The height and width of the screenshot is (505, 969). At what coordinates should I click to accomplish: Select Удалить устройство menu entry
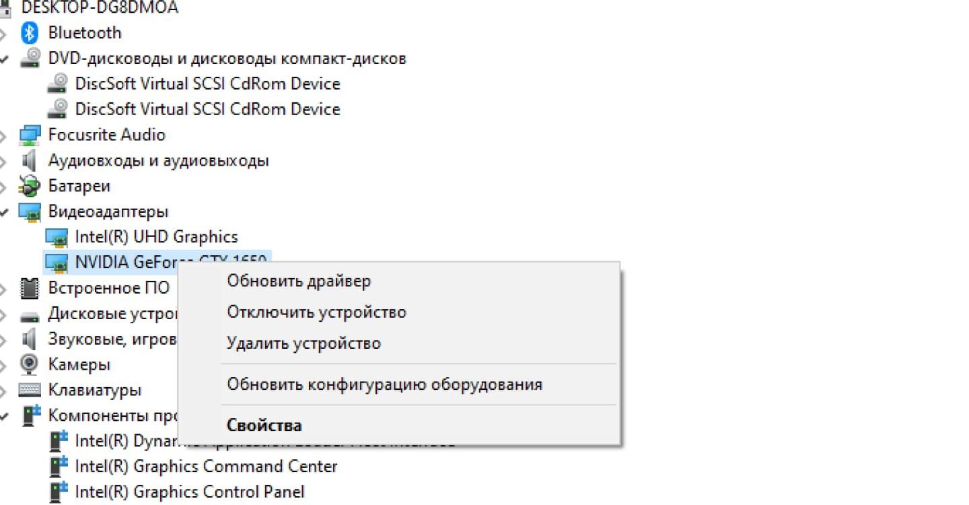tap(304, 343)
